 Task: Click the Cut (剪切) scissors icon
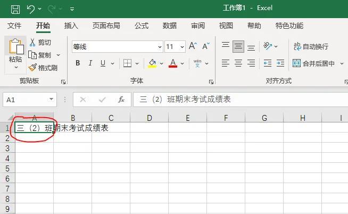[x=33, y=43]
